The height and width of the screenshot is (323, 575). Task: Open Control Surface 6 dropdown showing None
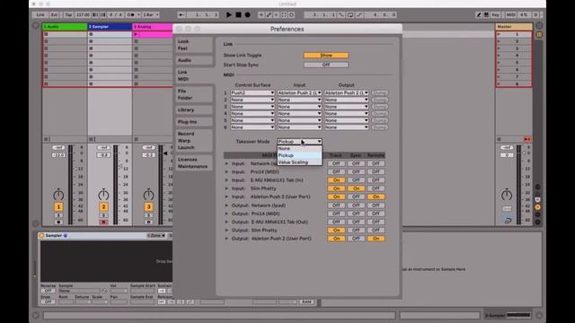252,127
